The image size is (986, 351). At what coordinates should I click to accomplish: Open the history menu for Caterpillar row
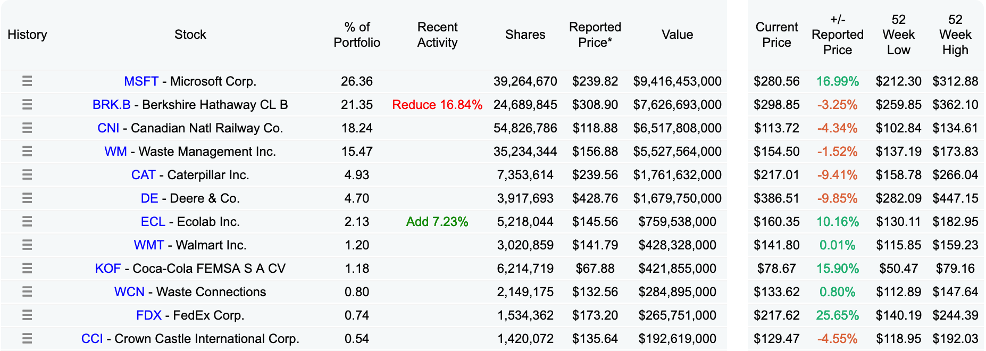[28, 174]
